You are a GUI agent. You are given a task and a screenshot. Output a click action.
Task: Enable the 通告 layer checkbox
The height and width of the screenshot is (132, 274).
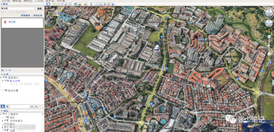(5, 117)
